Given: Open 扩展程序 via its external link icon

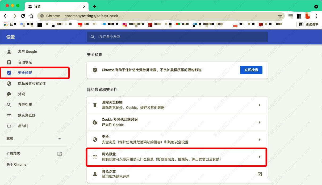Looking at the screenshot, I should [59, 154].
